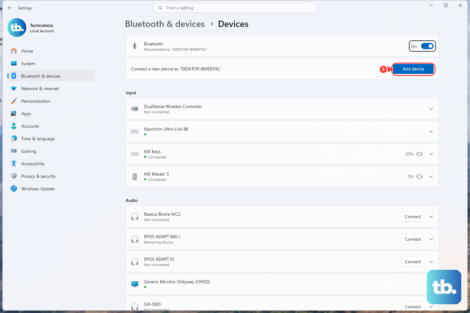
Task: Click the Bluetooth & devices breadcrumb
Action: click(165, 24)
